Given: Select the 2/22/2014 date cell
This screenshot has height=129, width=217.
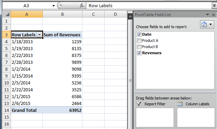Looking at the screenshot, I should point(27,90).
